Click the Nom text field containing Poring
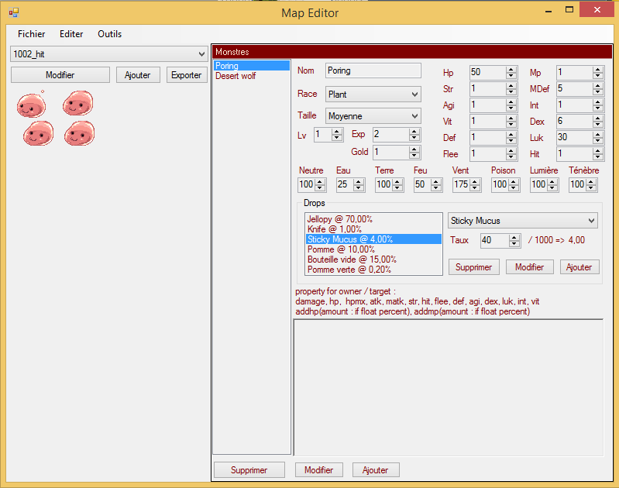Screen dimensions: 619x488 (373, 70)
